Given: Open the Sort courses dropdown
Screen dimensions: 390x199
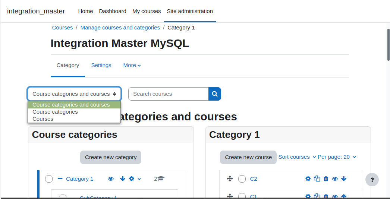Looking at the screenshot, I should click(297, 157).
